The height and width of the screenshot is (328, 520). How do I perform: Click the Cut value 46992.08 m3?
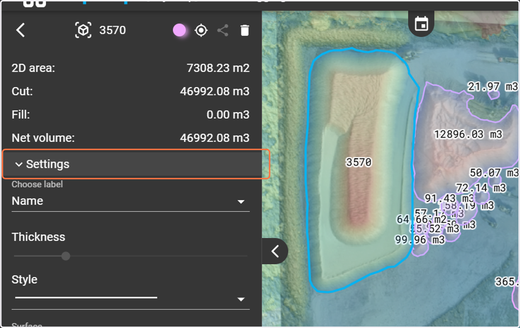[214, 92]
